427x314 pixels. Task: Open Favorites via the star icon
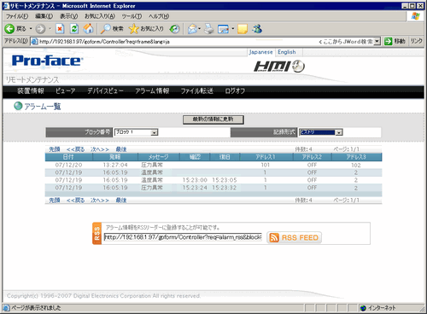pyautogui.click(x=133, y=29)
